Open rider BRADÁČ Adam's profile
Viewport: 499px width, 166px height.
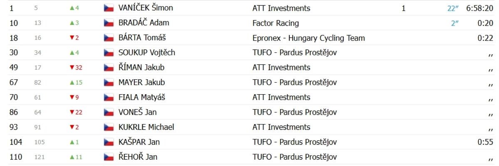pos(143,23)
